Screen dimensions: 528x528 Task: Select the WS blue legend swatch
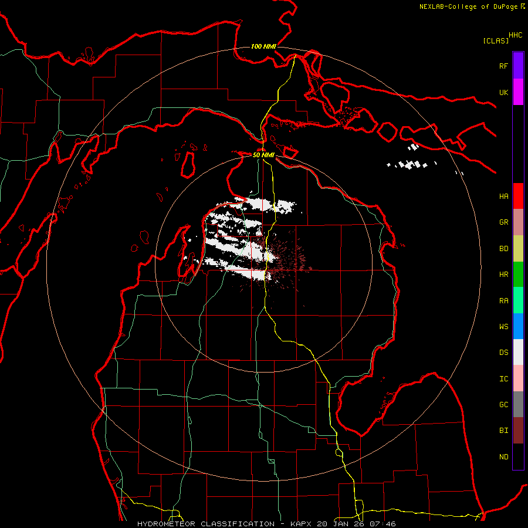pos(518,326)
